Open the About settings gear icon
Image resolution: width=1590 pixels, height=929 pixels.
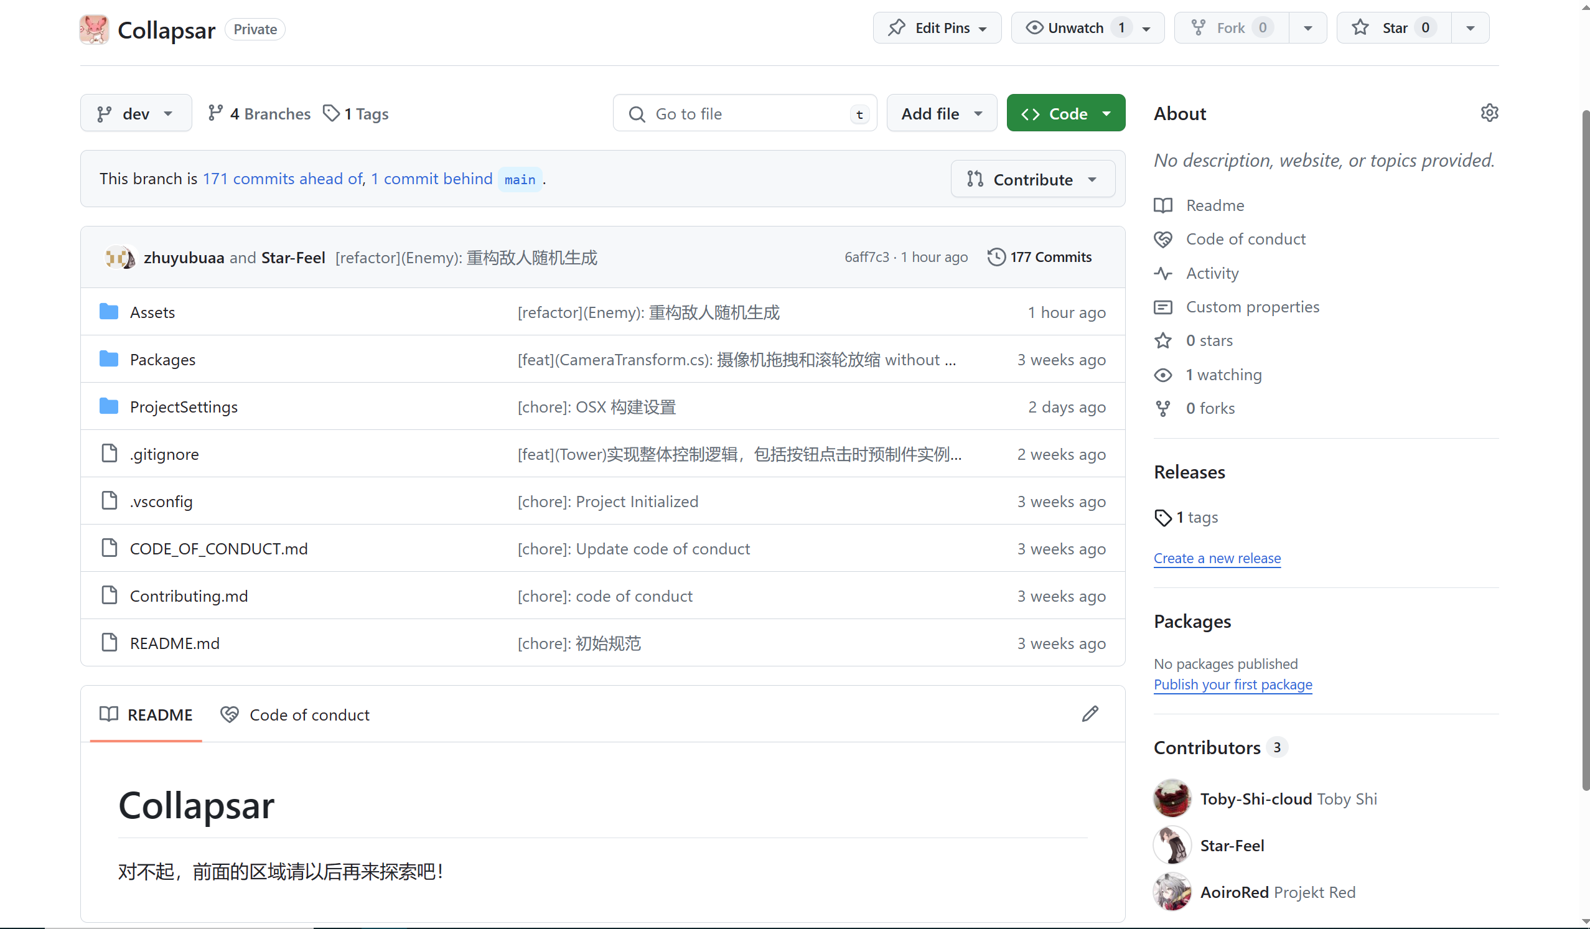tap(1490, 112)
